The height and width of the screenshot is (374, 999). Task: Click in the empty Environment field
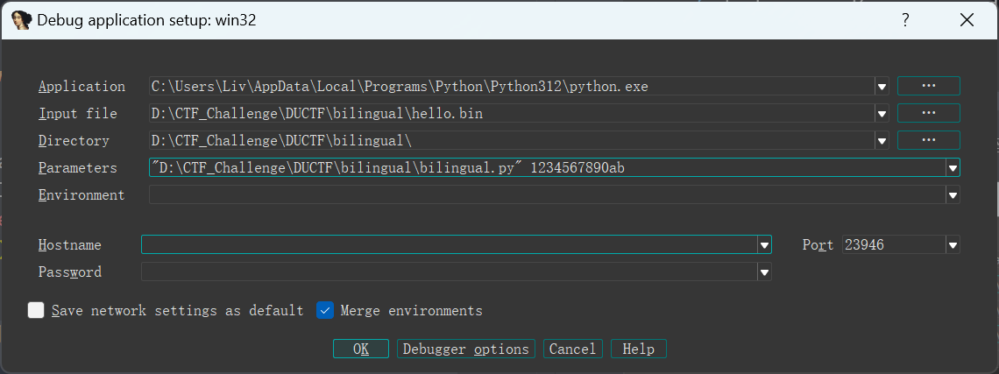coord(548,195)
